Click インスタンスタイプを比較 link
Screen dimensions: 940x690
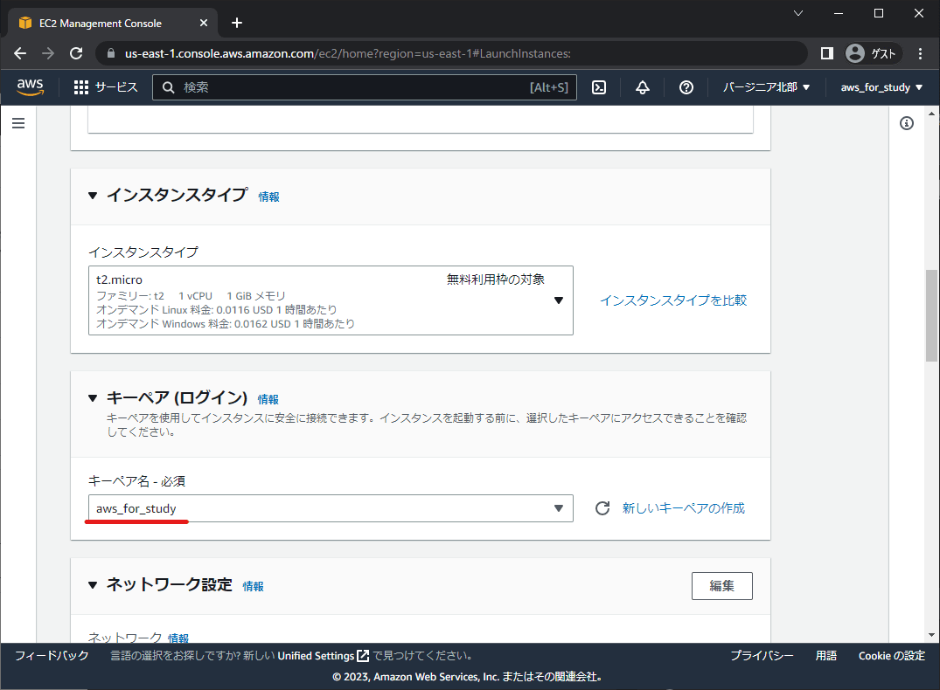click(x=673, y=300)
